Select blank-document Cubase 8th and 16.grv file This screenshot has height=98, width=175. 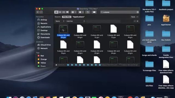point(63,45)
